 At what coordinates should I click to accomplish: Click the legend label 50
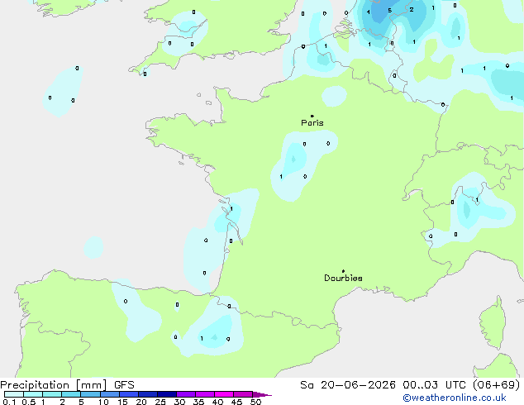click(255, 402)
